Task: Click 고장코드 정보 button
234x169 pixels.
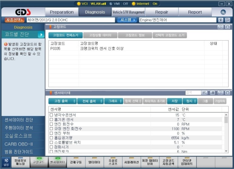Action: [135, 35]
